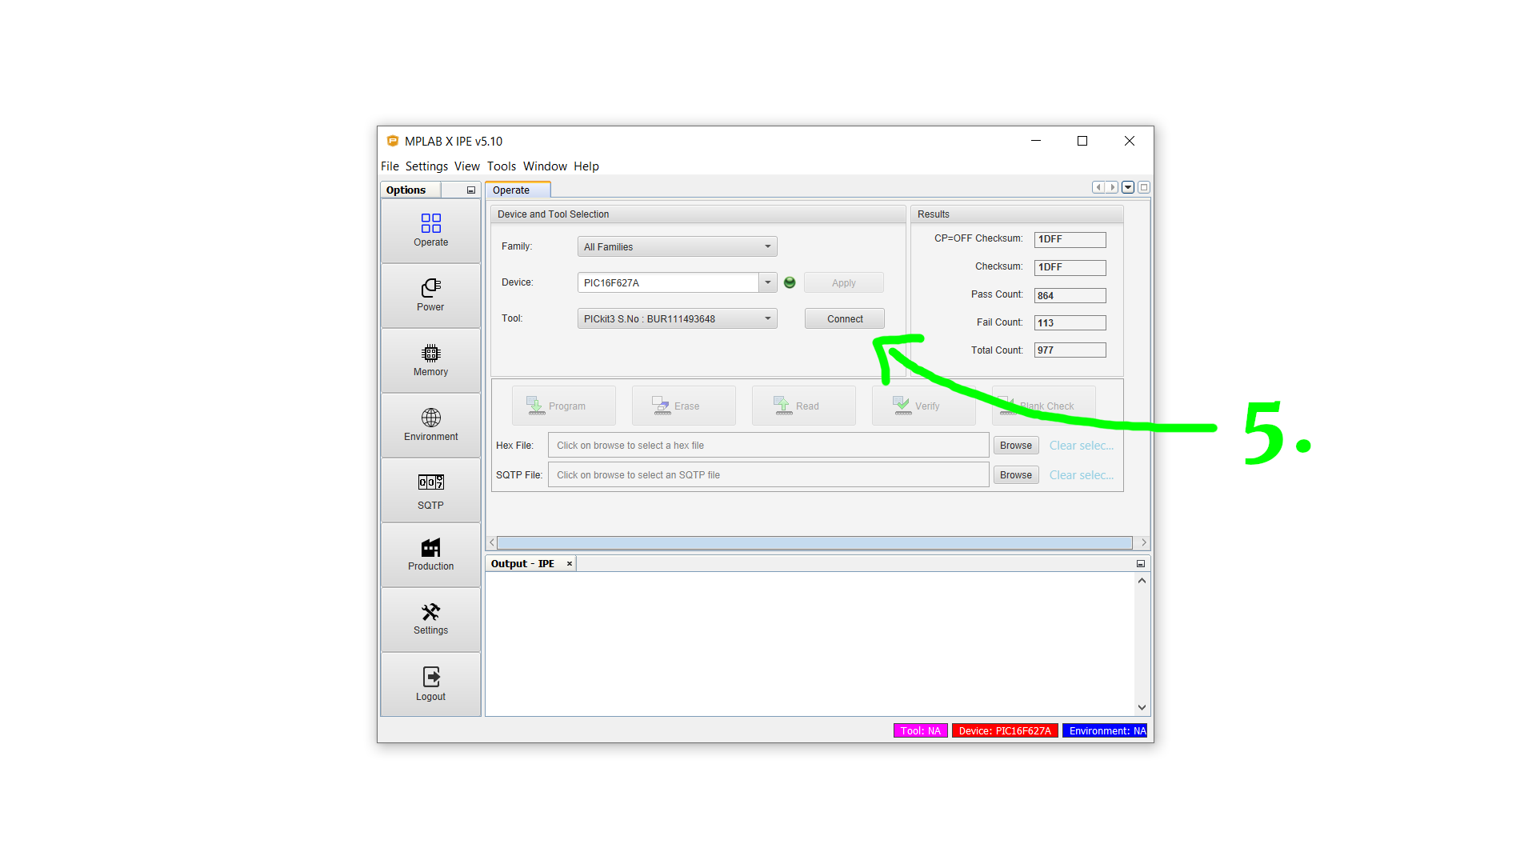Click the Hex File path field
The height and width of the screenshot is (864, 1536).
(x=768, y=446)
